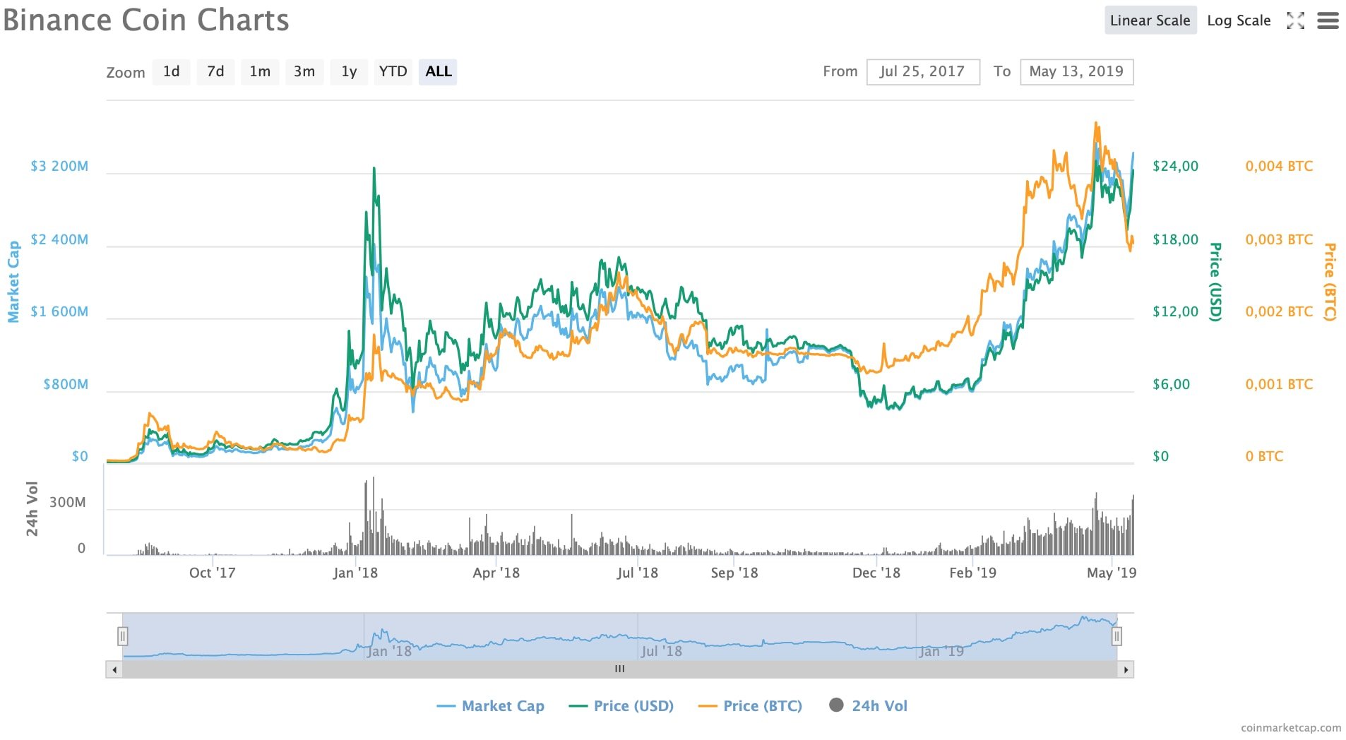
Task: Click the $800M market cap axis label
Action: coord(66,384)
